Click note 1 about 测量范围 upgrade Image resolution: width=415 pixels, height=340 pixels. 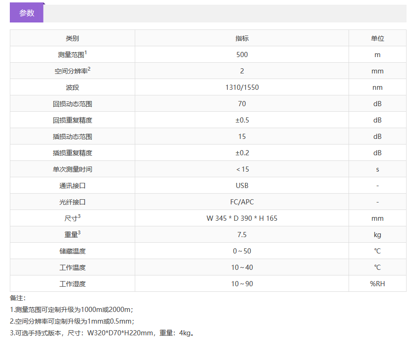(x=72, y=310)
